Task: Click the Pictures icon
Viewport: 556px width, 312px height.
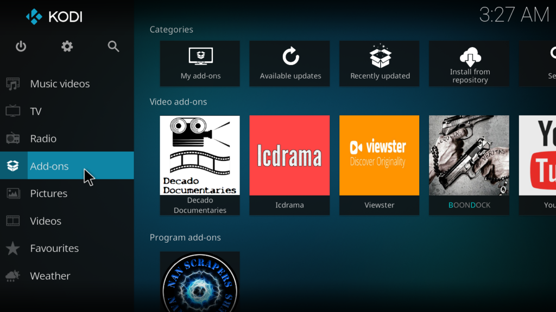Action: point(13,193)
